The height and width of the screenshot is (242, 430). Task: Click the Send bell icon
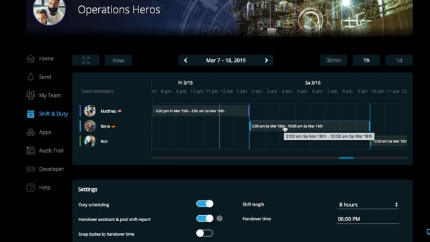[x=31, y=77]
